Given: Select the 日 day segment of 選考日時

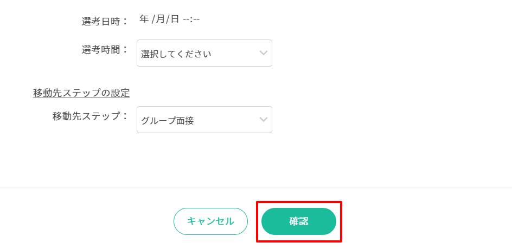Looking at the screenshot, I should (175, 19).
